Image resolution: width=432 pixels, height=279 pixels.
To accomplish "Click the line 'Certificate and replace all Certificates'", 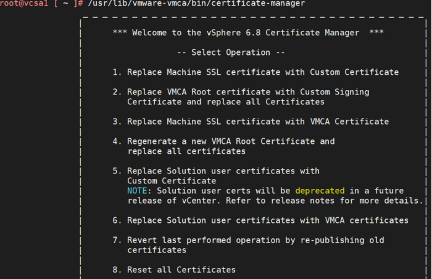I will coord(226,102).
